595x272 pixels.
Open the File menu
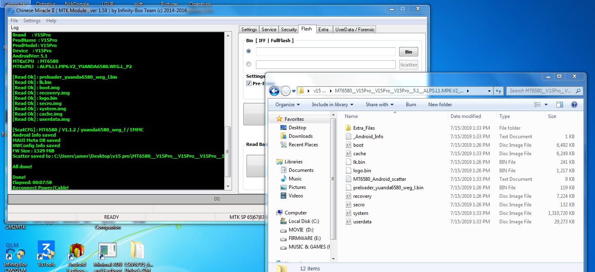click(x=14, y=21)
